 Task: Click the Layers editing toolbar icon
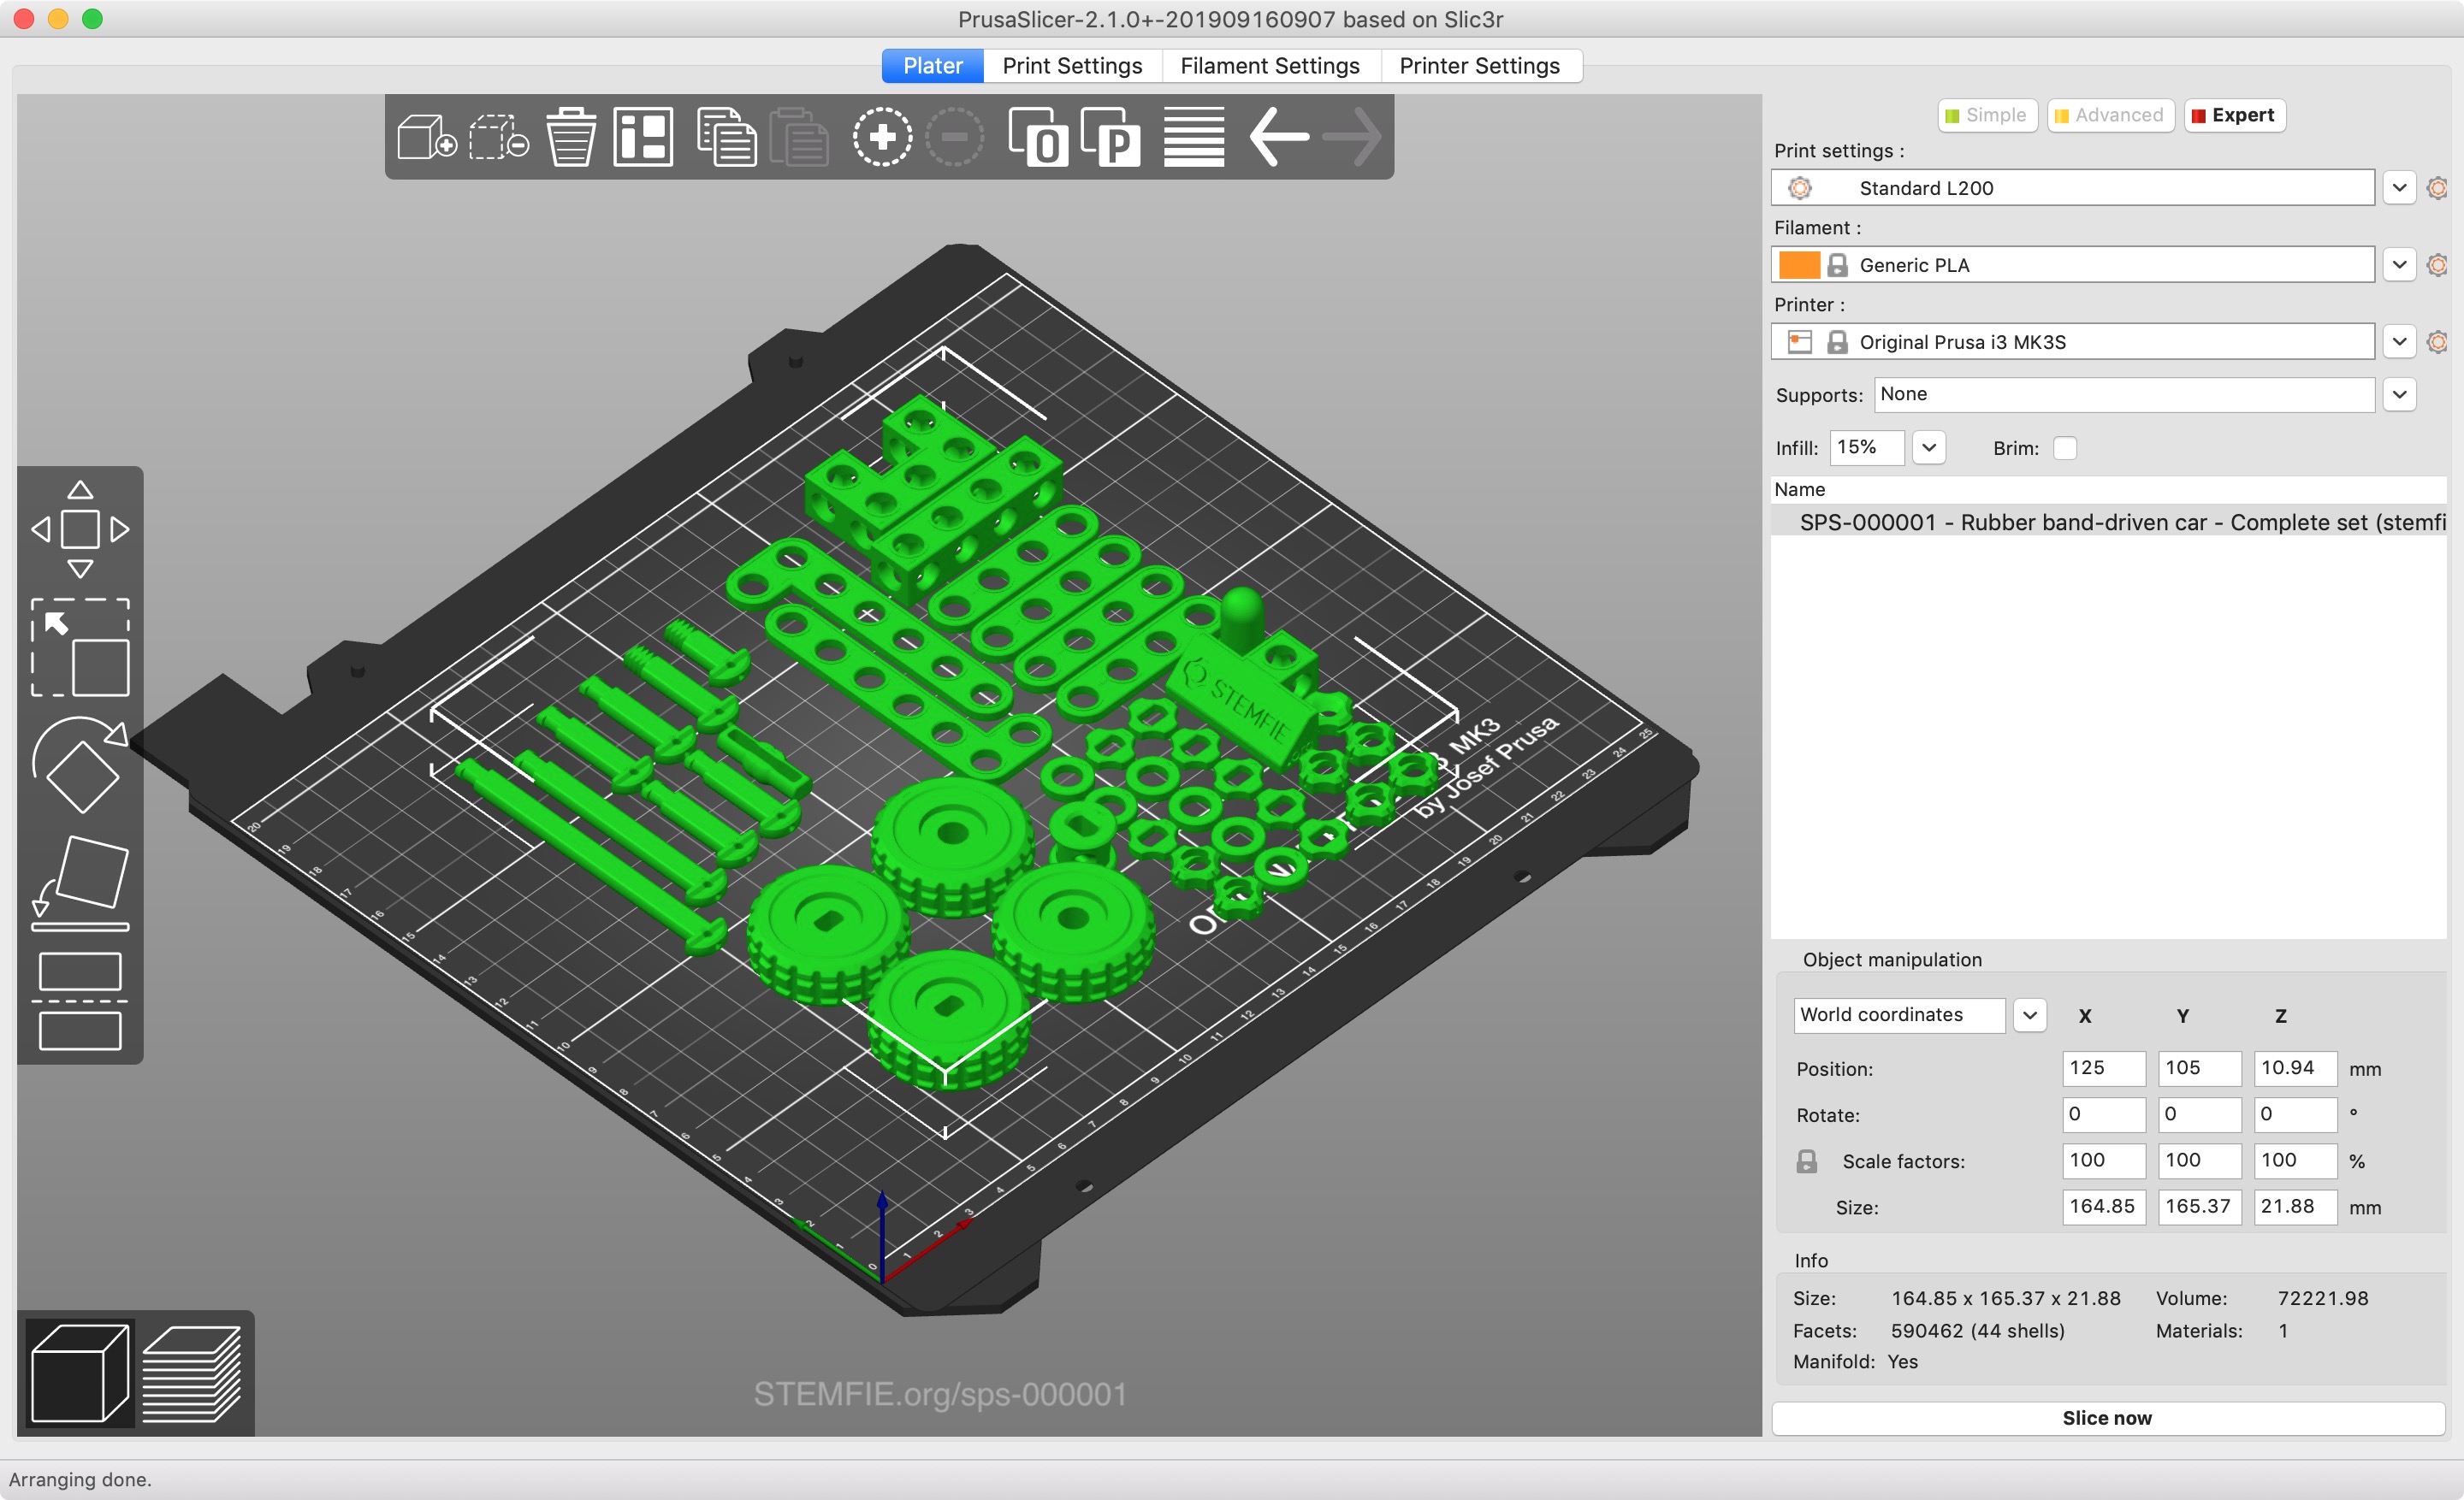tap(1194, 137)
